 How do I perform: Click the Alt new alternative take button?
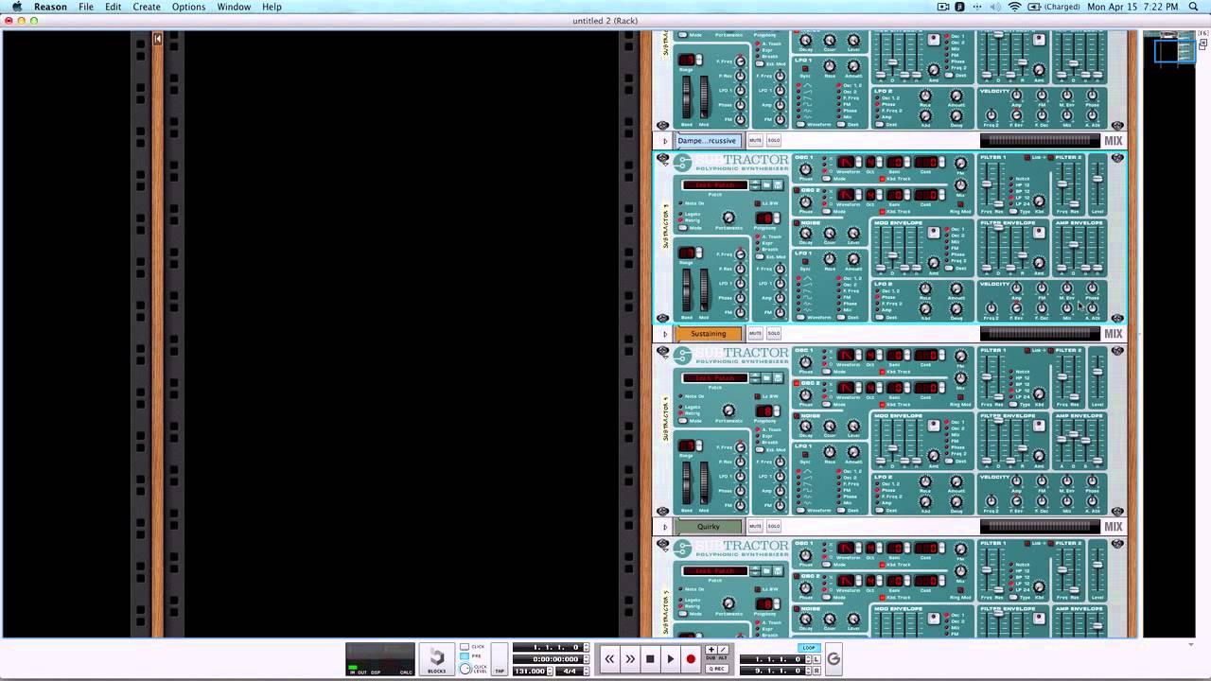(724, 650)
